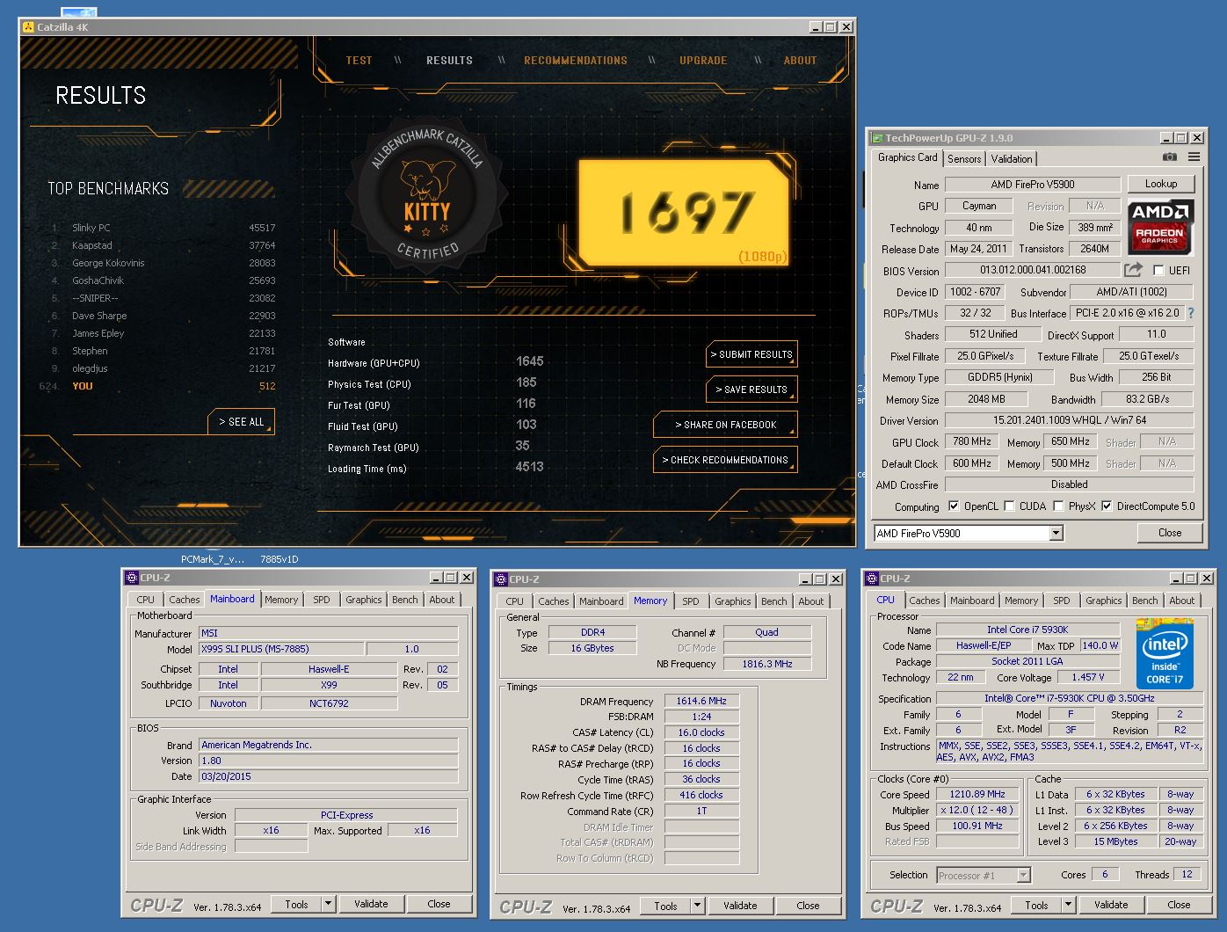Click the 1697 score panel
Screen dimensions: 1227x932
(x=684, y=212)
